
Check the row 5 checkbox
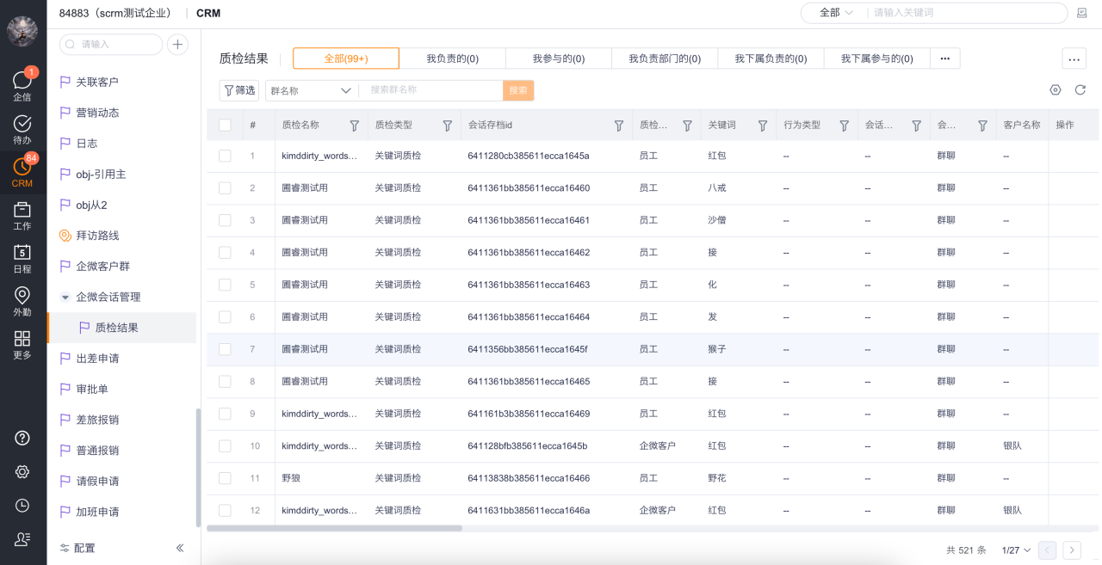point(225,285)
